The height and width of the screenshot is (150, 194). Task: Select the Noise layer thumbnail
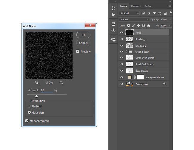click(130, 32)
